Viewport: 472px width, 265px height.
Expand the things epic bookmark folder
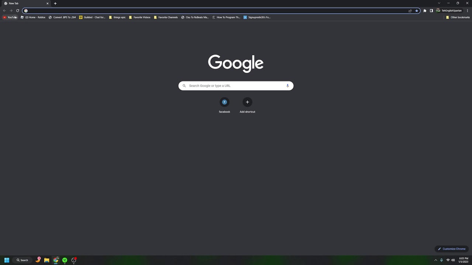(117, 17)
